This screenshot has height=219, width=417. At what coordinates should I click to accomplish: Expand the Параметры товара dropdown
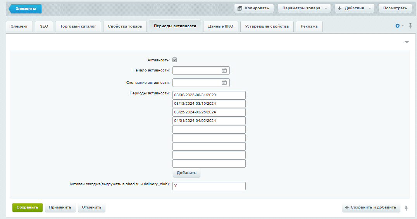click(304, 8)
